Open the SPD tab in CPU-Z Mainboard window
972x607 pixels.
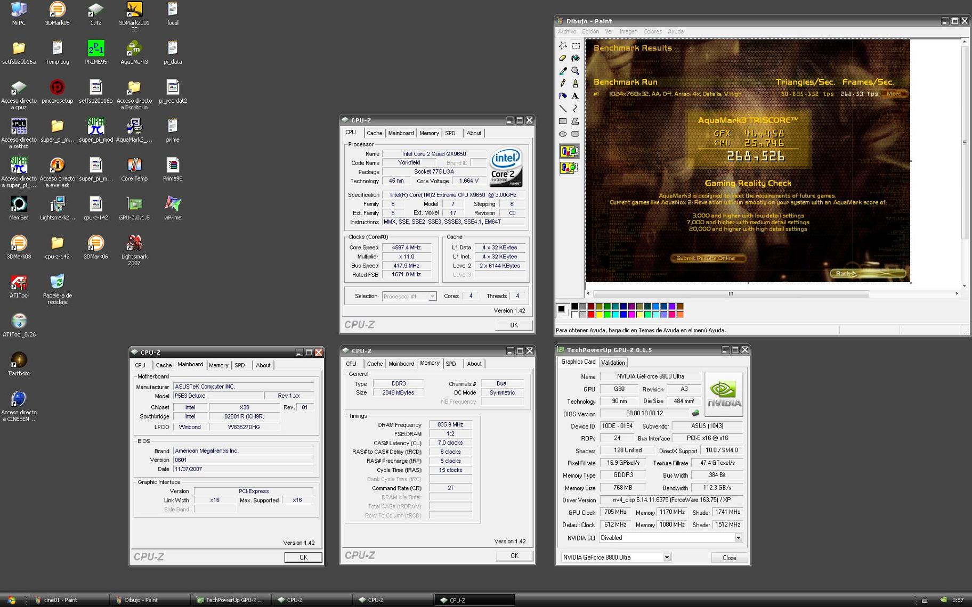click(x=240, y=365)
